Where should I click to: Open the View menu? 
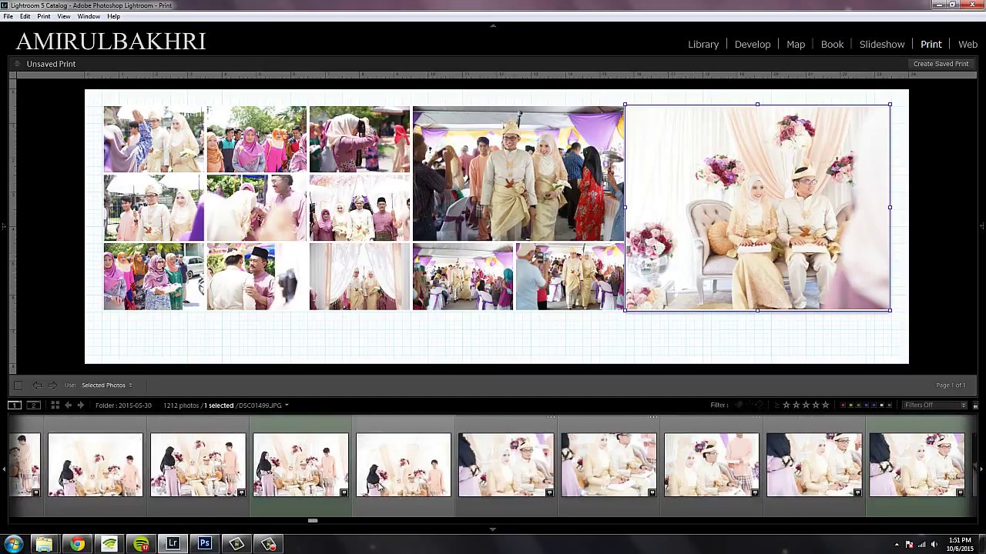click(x=64, y=16)
